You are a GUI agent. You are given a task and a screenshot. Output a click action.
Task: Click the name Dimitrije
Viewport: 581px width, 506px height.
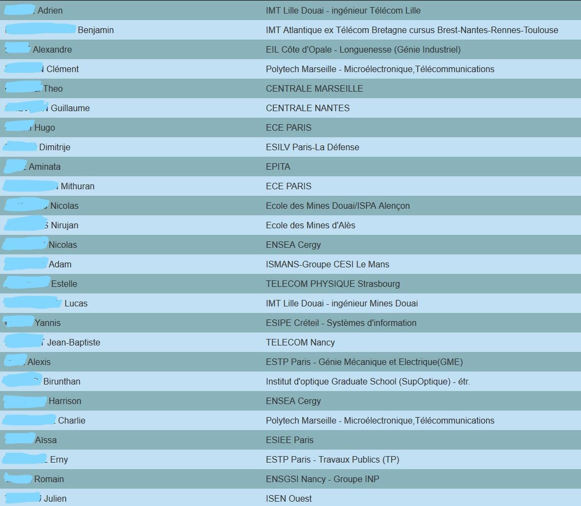click(55, 148)
